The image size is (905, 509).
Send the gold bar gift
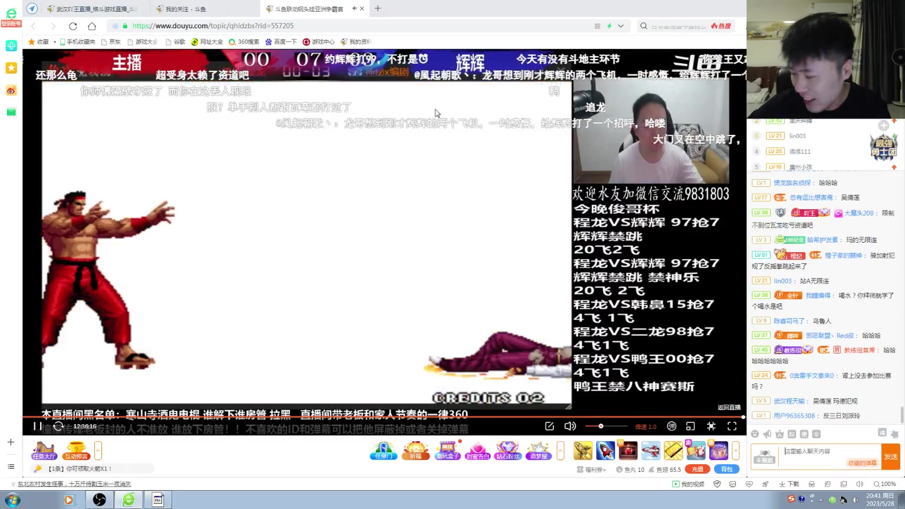[673, 451]
